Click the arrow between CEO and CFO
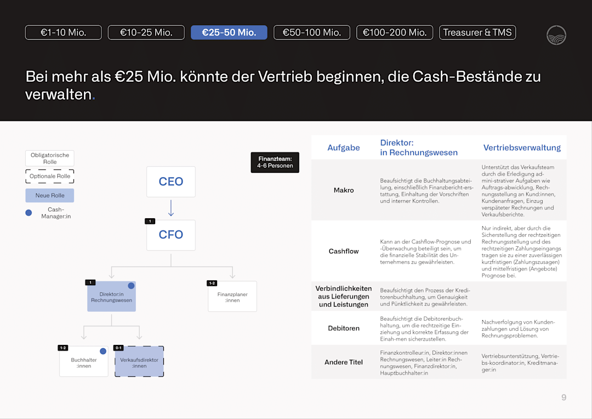 [171, 208]
